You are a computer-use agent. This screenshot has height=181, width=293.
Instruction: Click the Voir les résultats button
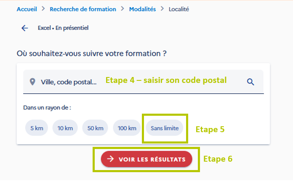pos(146,159)
